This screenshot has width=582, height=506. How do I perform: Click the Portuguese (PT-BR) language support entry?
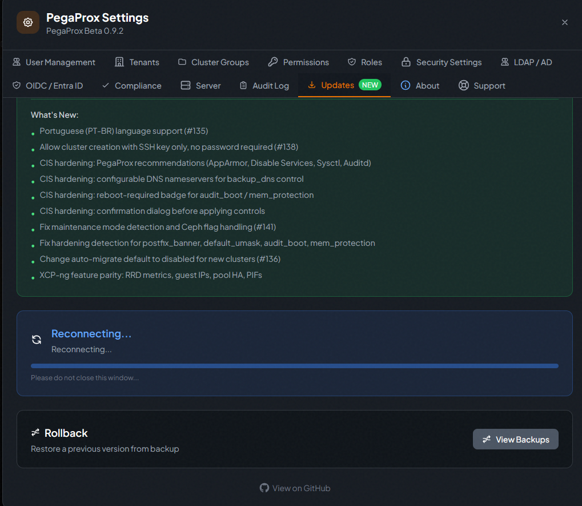(123, 131)
